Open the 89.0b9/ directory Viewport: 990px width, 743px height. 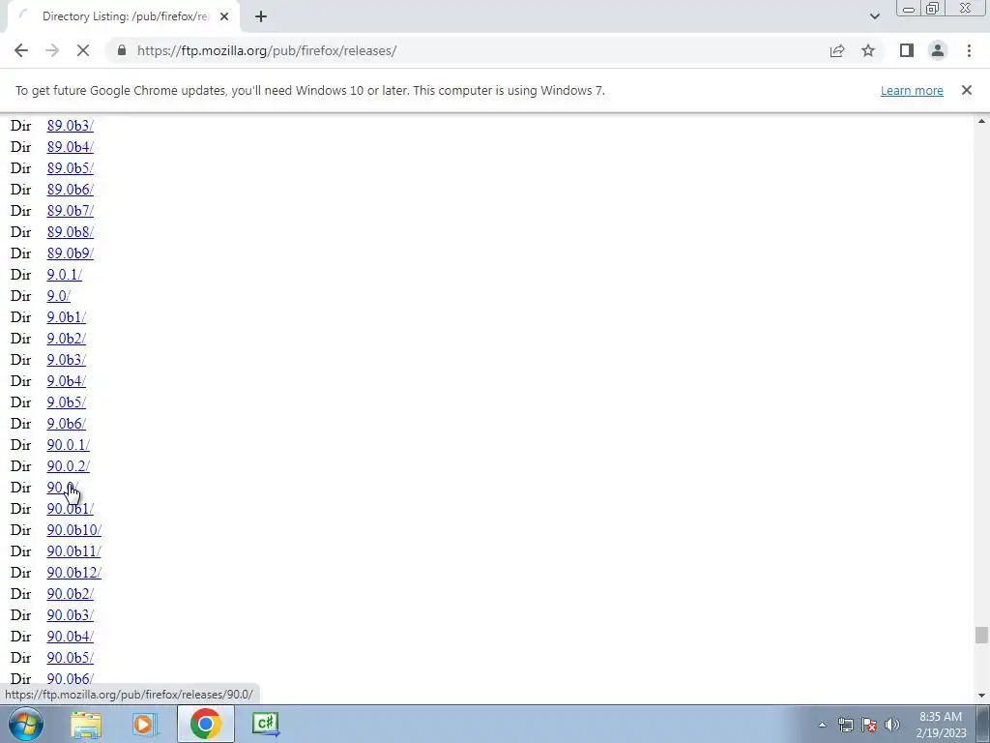pyautogui.click(x=70, y=253)
